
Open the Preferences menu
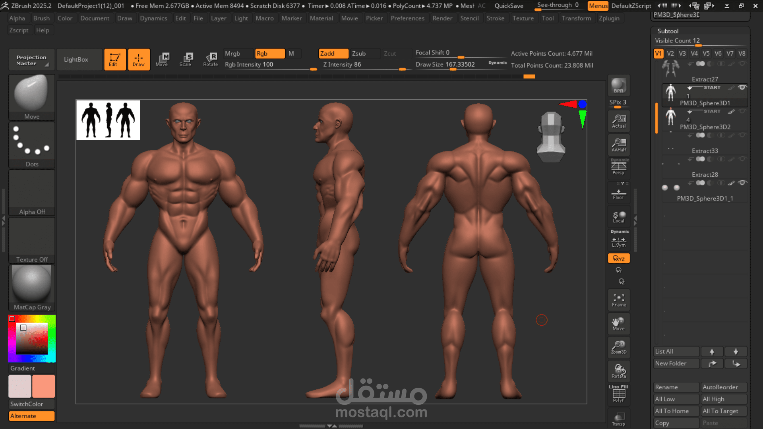(x=408, y=18)
